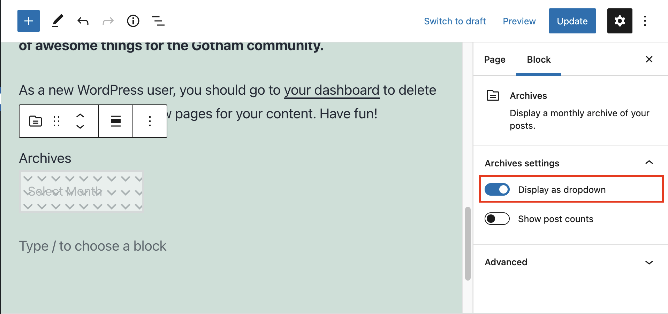
Task: Enable Show post counts
Action: point(496,219)
